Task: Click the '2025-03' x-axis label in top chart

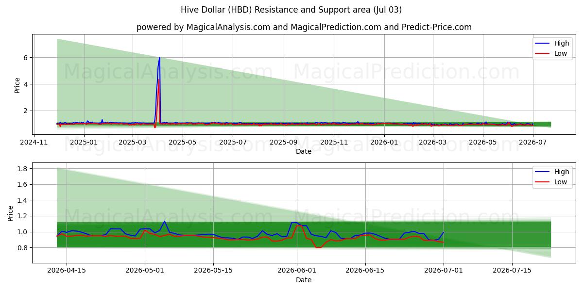Action: [133, 142]
